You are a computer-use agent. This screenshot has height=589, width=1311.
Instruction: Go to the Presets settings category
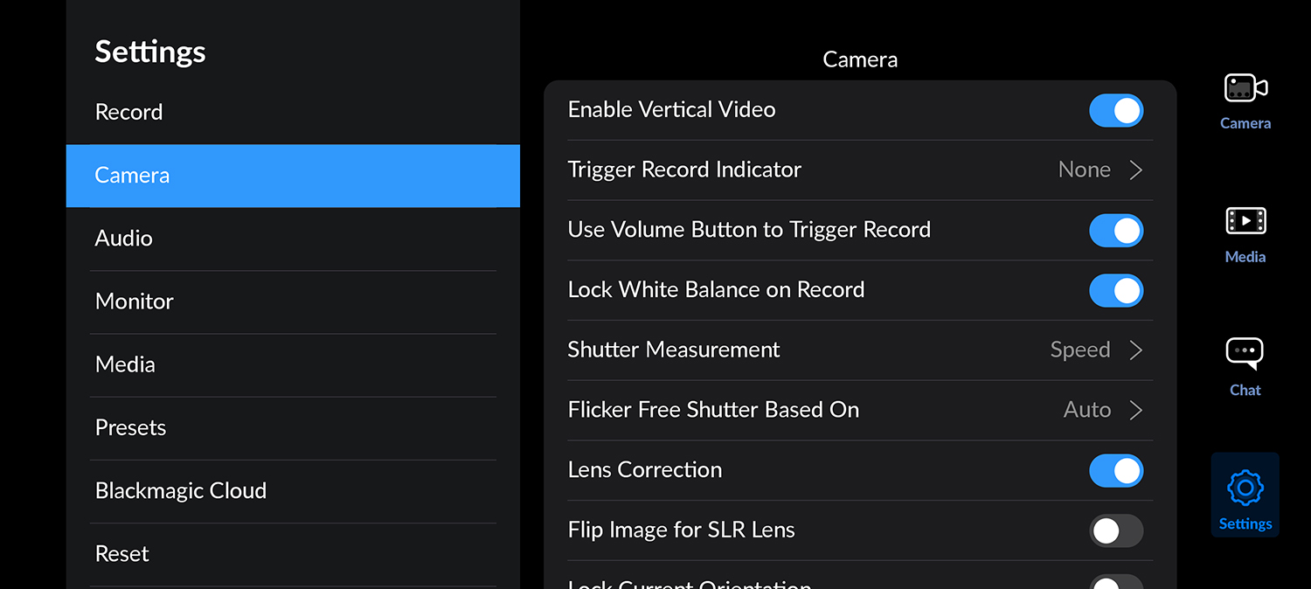(x=131, y=427)
